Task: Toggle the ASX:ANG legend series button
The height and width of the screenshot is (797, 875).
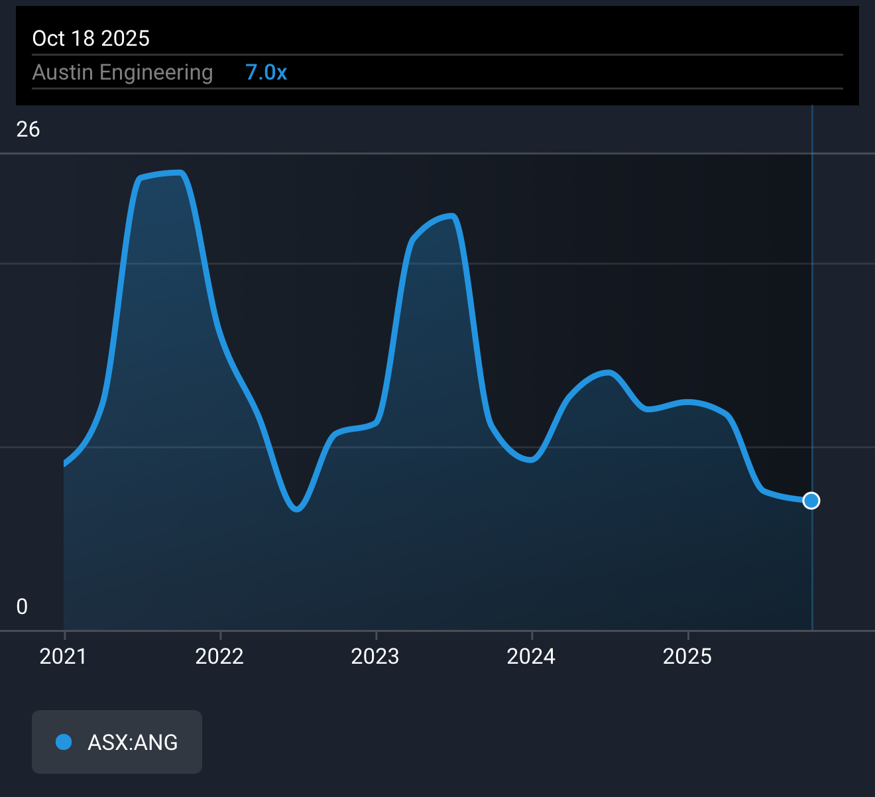Action: click(x=117, y=742)
